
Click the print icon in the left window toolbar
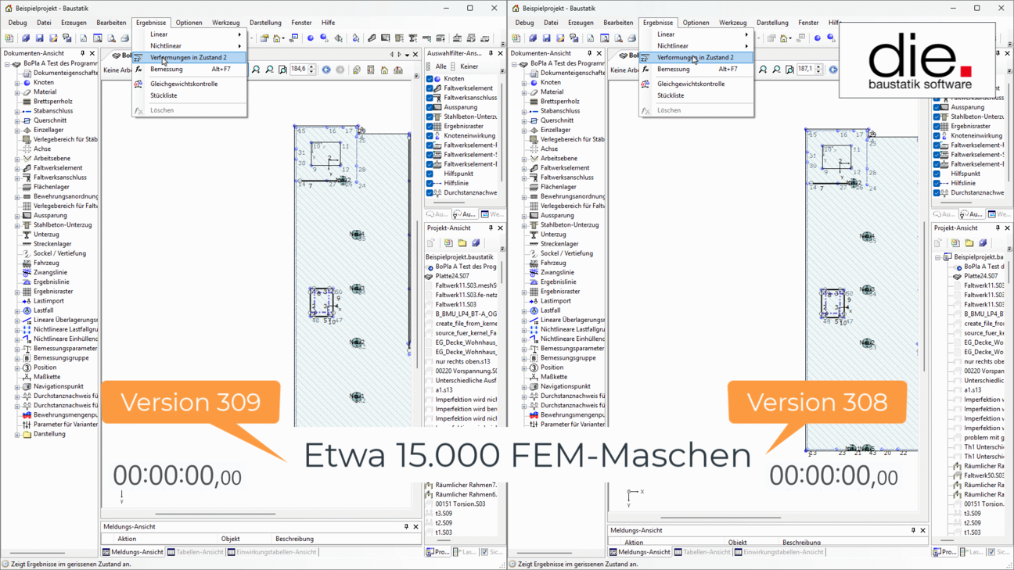point(124,38)
